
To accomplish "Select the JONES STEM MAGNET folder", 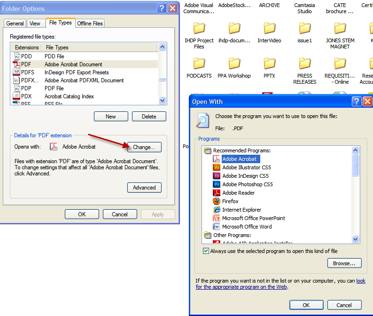I will [340, 28].
